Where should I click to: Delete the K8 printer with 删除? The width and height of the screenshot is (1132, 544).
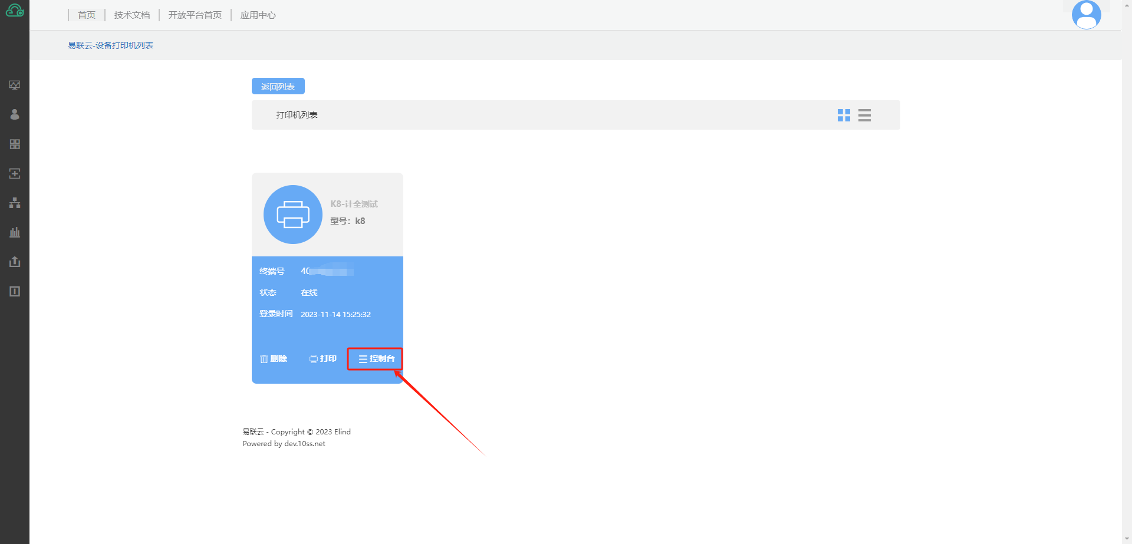click(x=274, y=359)
